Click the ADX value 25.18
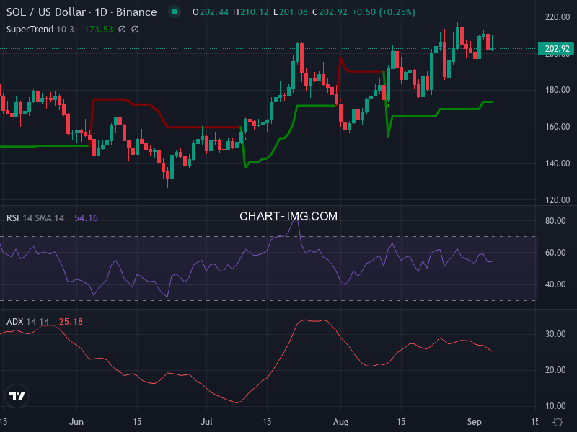 [x=70, y=321]
